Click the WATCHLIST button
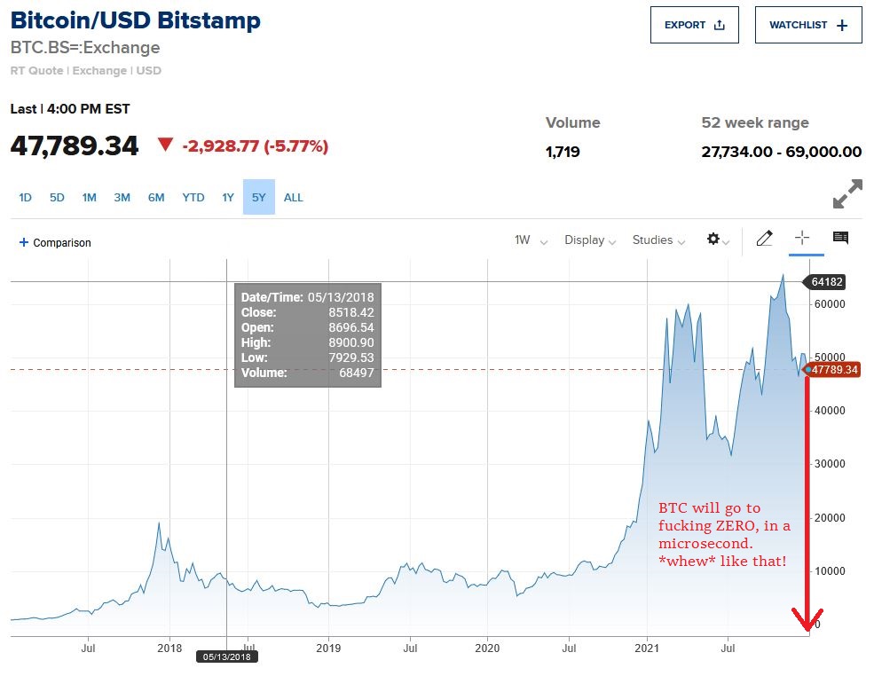The height and width of the screenshot is (676, 874). point(807,25)
